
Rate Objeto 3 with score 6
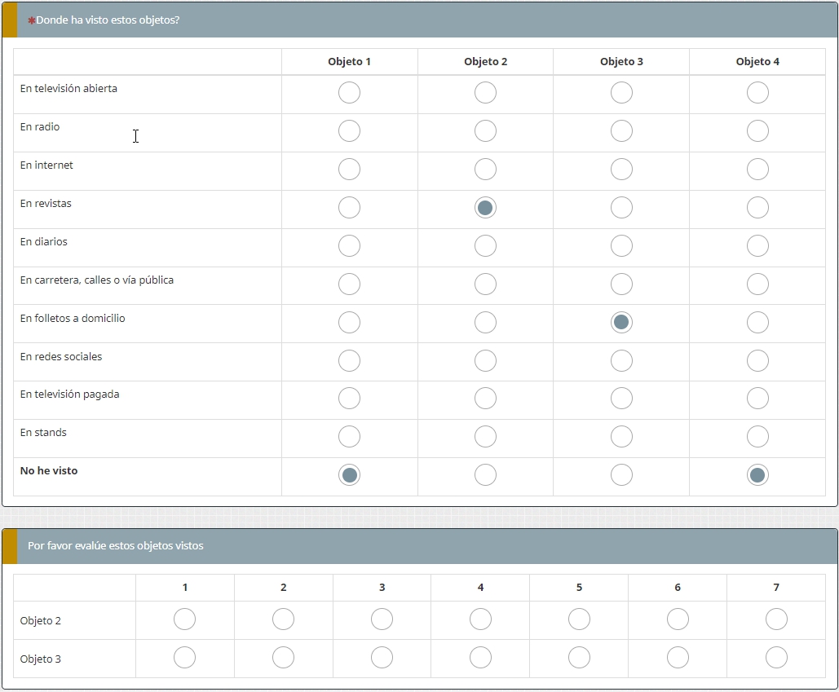pos(678,658)
